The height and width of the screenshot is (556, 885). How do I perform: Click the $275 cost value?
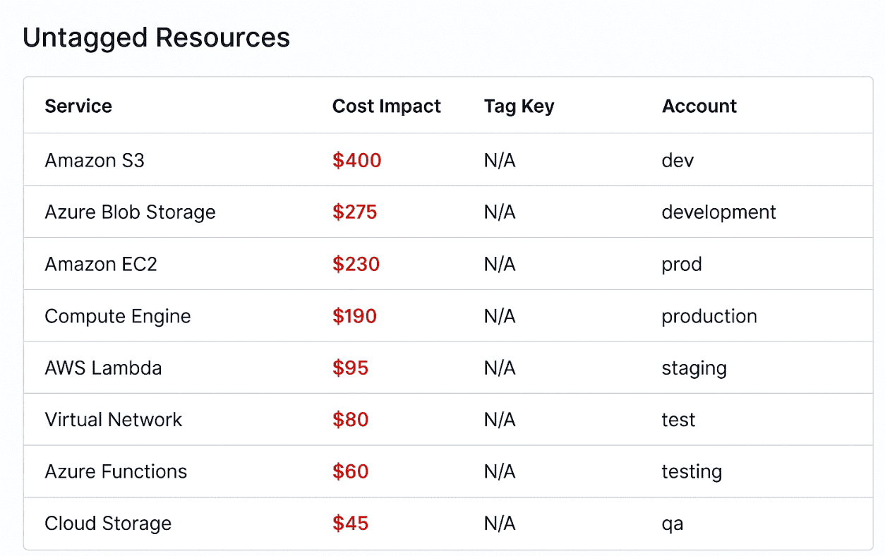pyautogui.click(x=355, y=212)
